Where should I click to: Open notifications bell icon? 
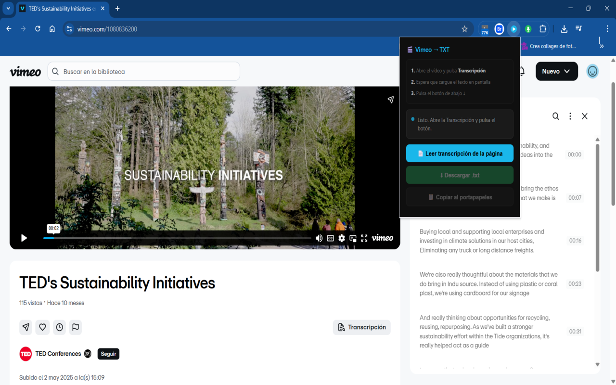pos(522,71)
